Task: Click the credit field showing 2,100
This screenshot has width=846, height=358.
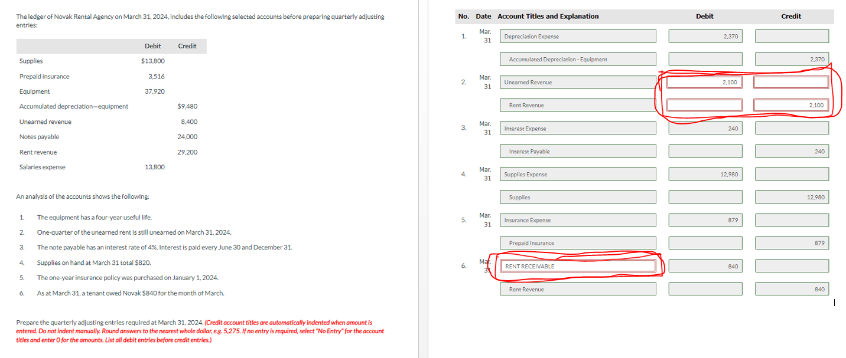Action: (792, 105)
